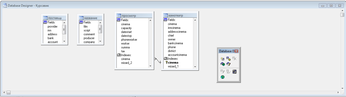Select 'producer' field in название table
The image size is (346, 97).
tap(89, 38)
